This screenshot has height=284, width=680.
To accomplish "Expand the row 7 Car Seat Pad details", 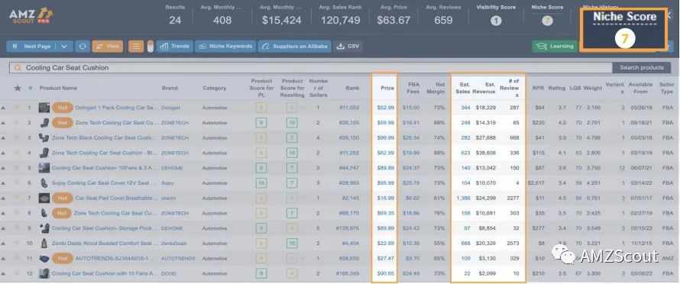I will point(4,198).
